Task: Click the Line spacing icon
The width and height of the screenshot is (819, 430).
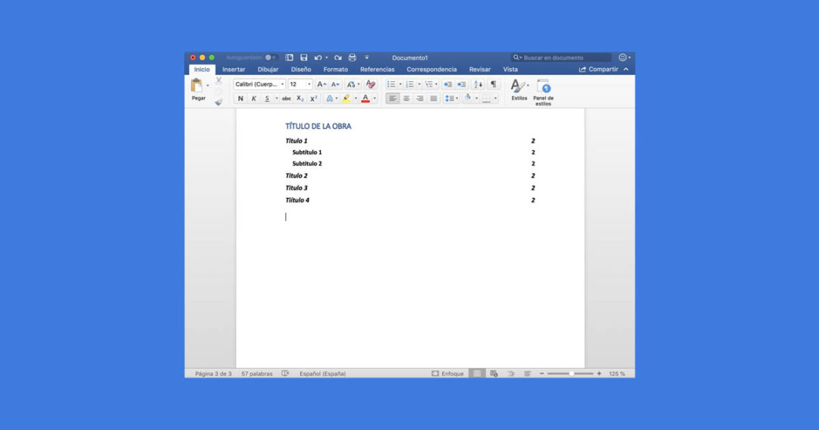Action: pos(449,99)
